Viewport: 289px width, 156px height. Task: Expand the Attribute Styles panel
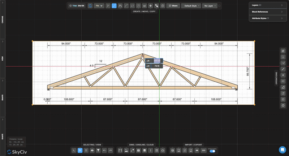pyautogui.click(x=268, y=18)
